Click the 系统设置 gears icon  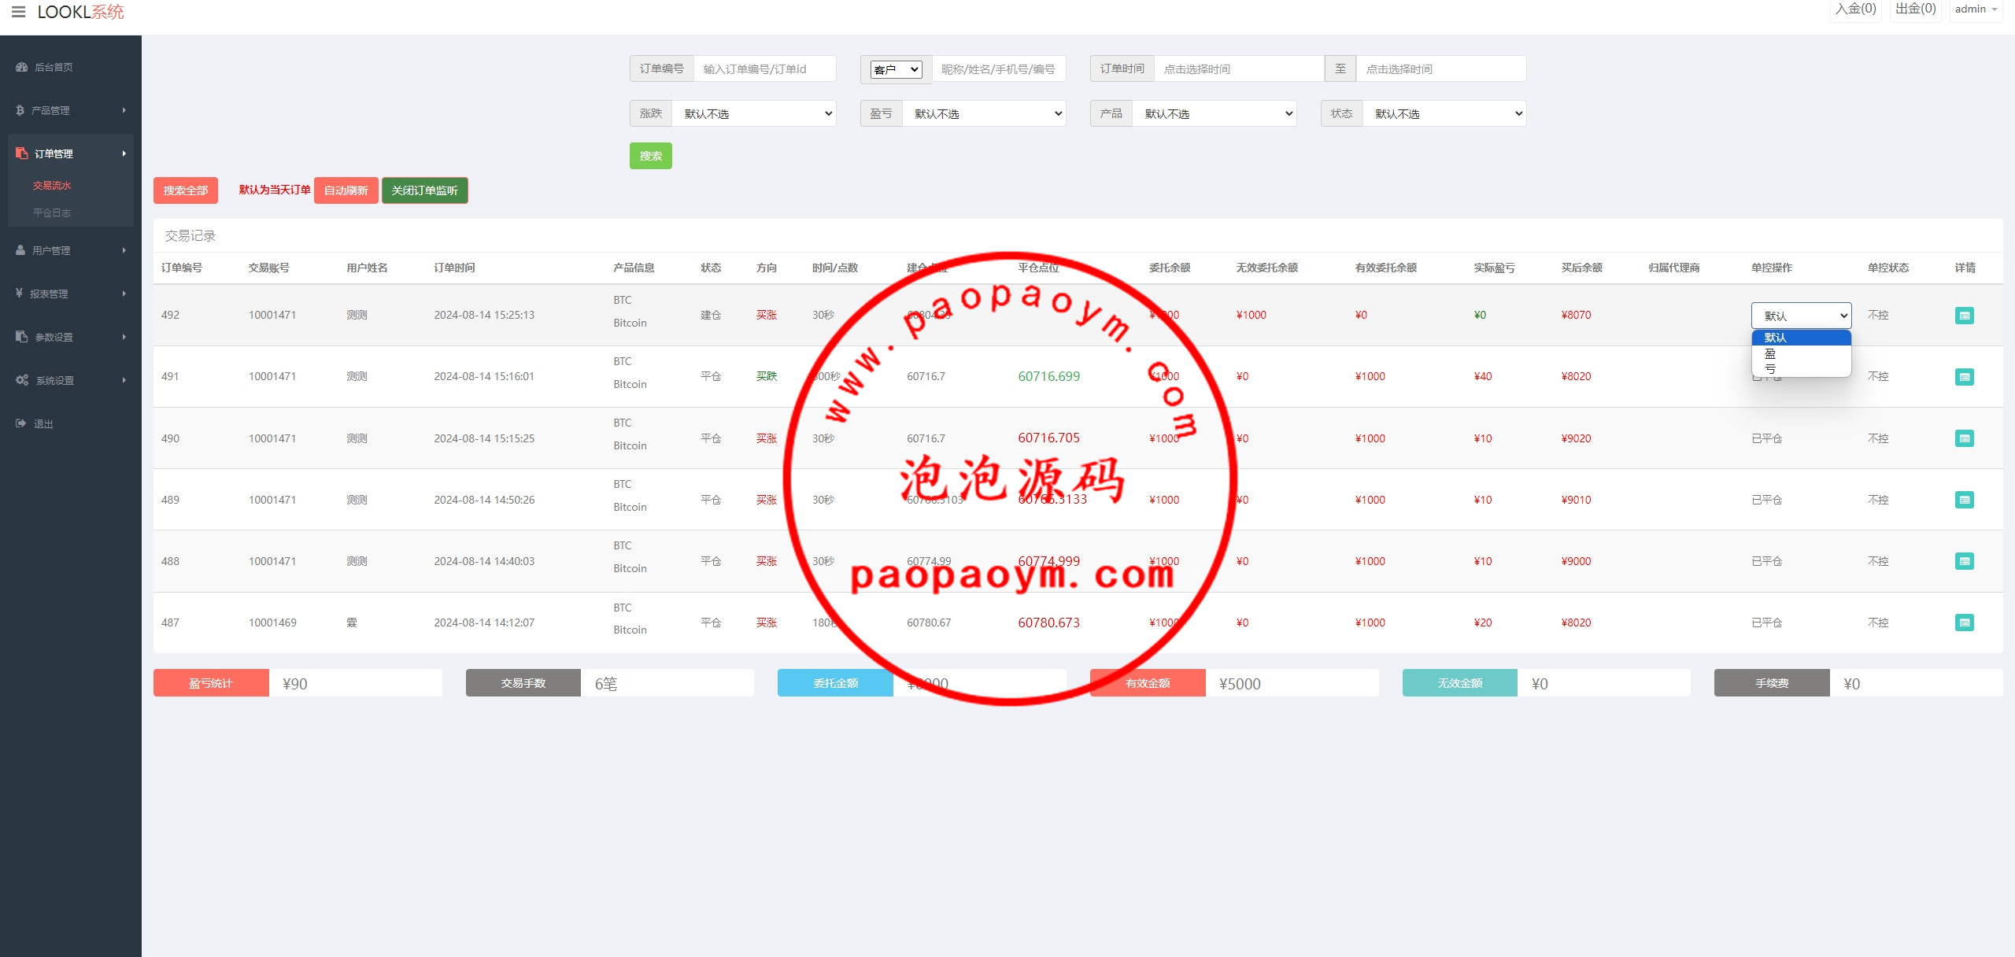[22, 380]
